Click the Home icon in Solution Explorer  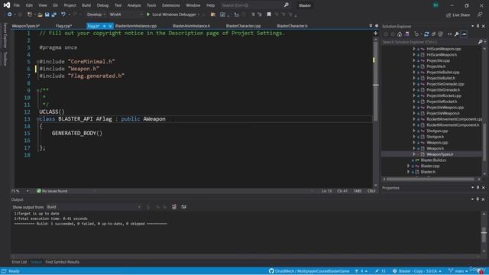coord(400,34)
